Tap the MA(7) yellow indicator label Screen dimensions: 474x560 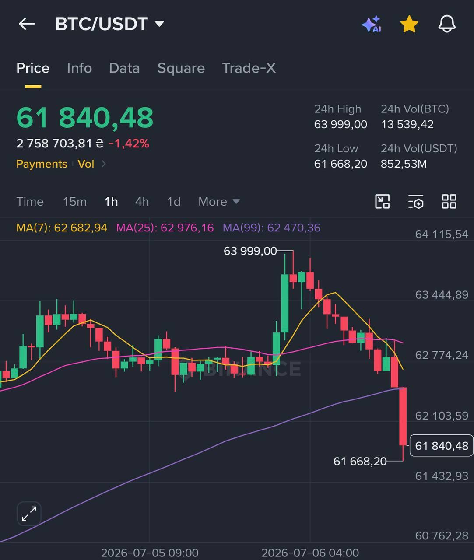[61, 227]
